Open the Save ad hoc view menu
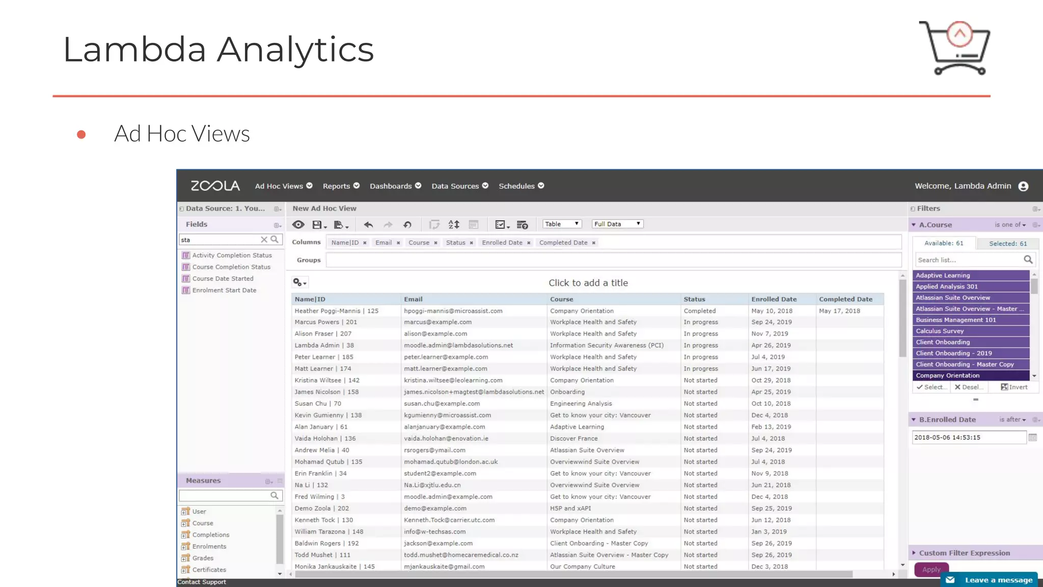The image size is (1043, 587). coord(319,225)
